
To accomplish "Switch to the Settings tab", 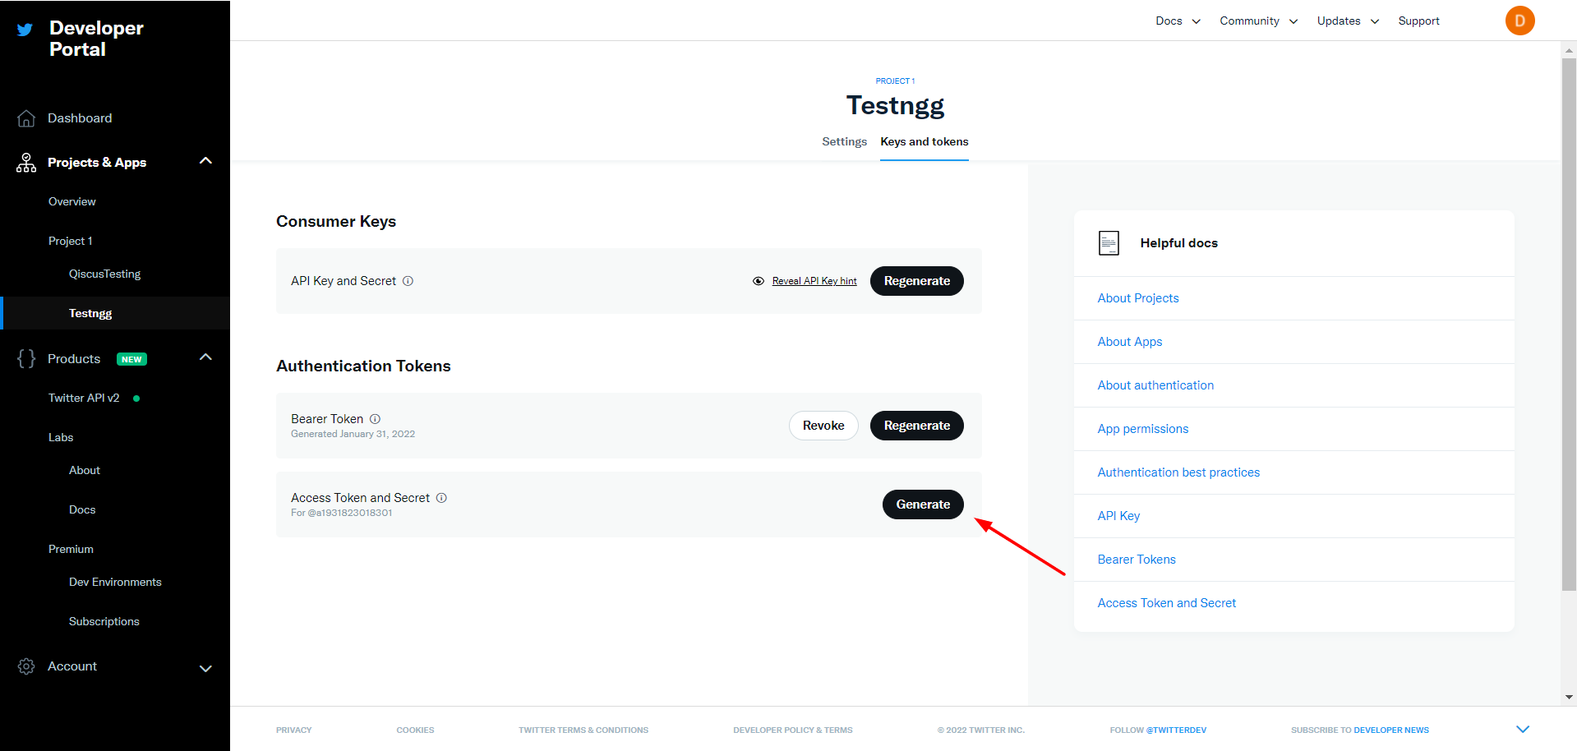I will click(844, 141).
